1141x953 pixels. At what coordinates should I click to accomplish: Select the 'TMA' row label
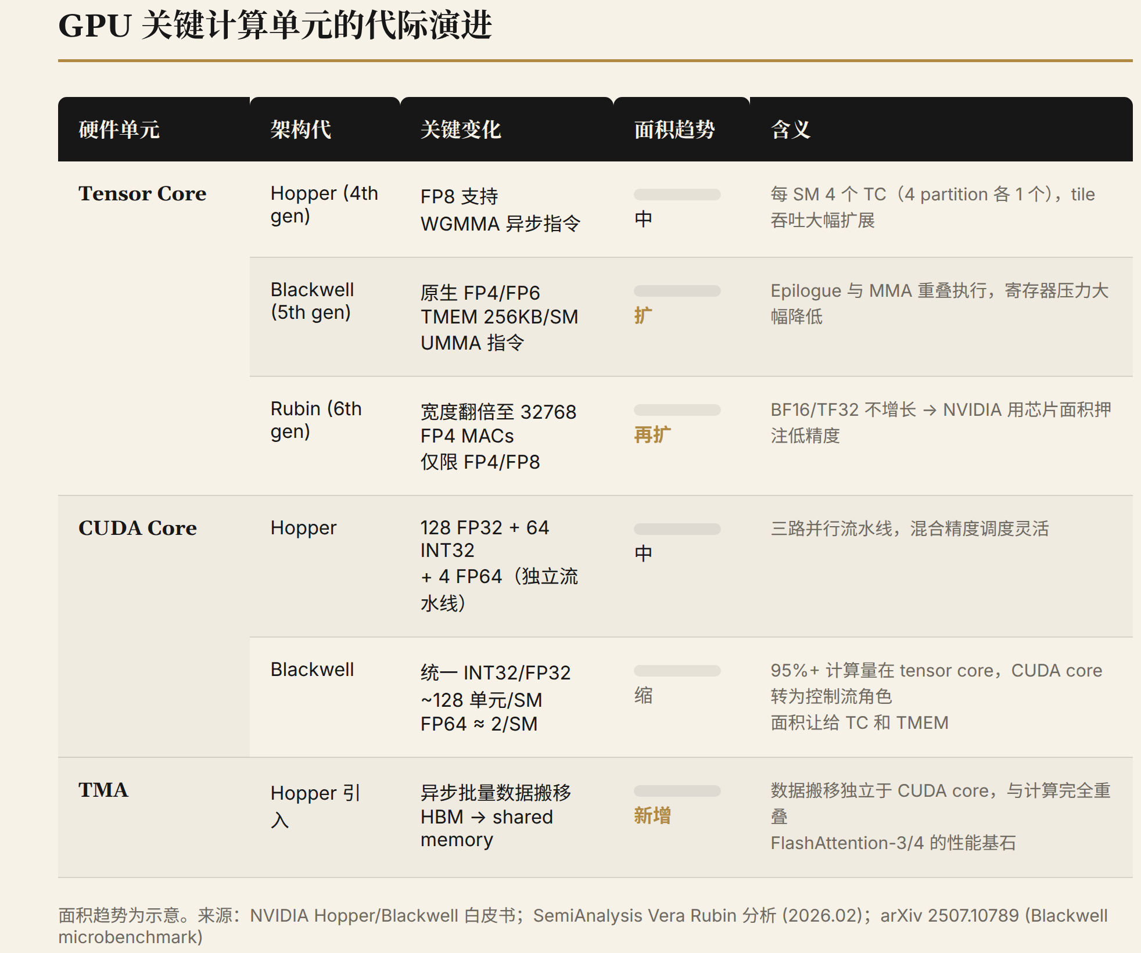pos(103,790)
